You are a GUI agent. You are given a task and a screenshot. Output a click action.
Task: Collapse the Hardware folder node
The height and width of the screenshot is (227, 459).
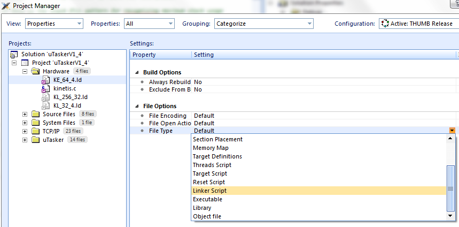(x=25, y=71)
